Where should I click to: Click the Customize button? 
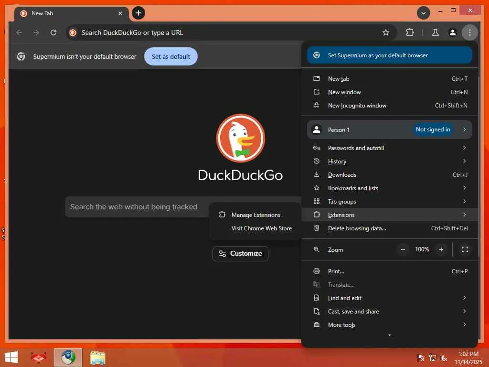tap(240, 253)
